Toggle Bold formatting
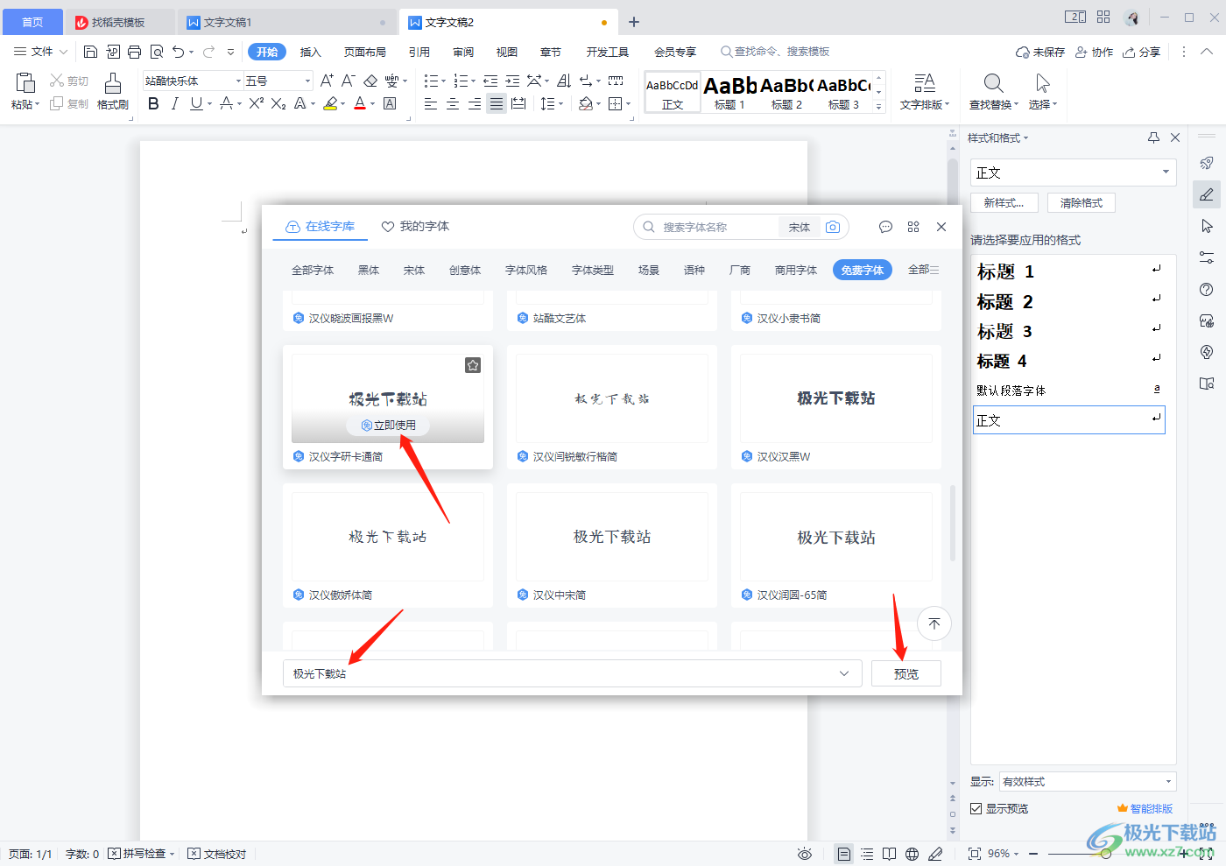Image resolution: width=1226 pixels, height=866 pixels. [153, 103]
